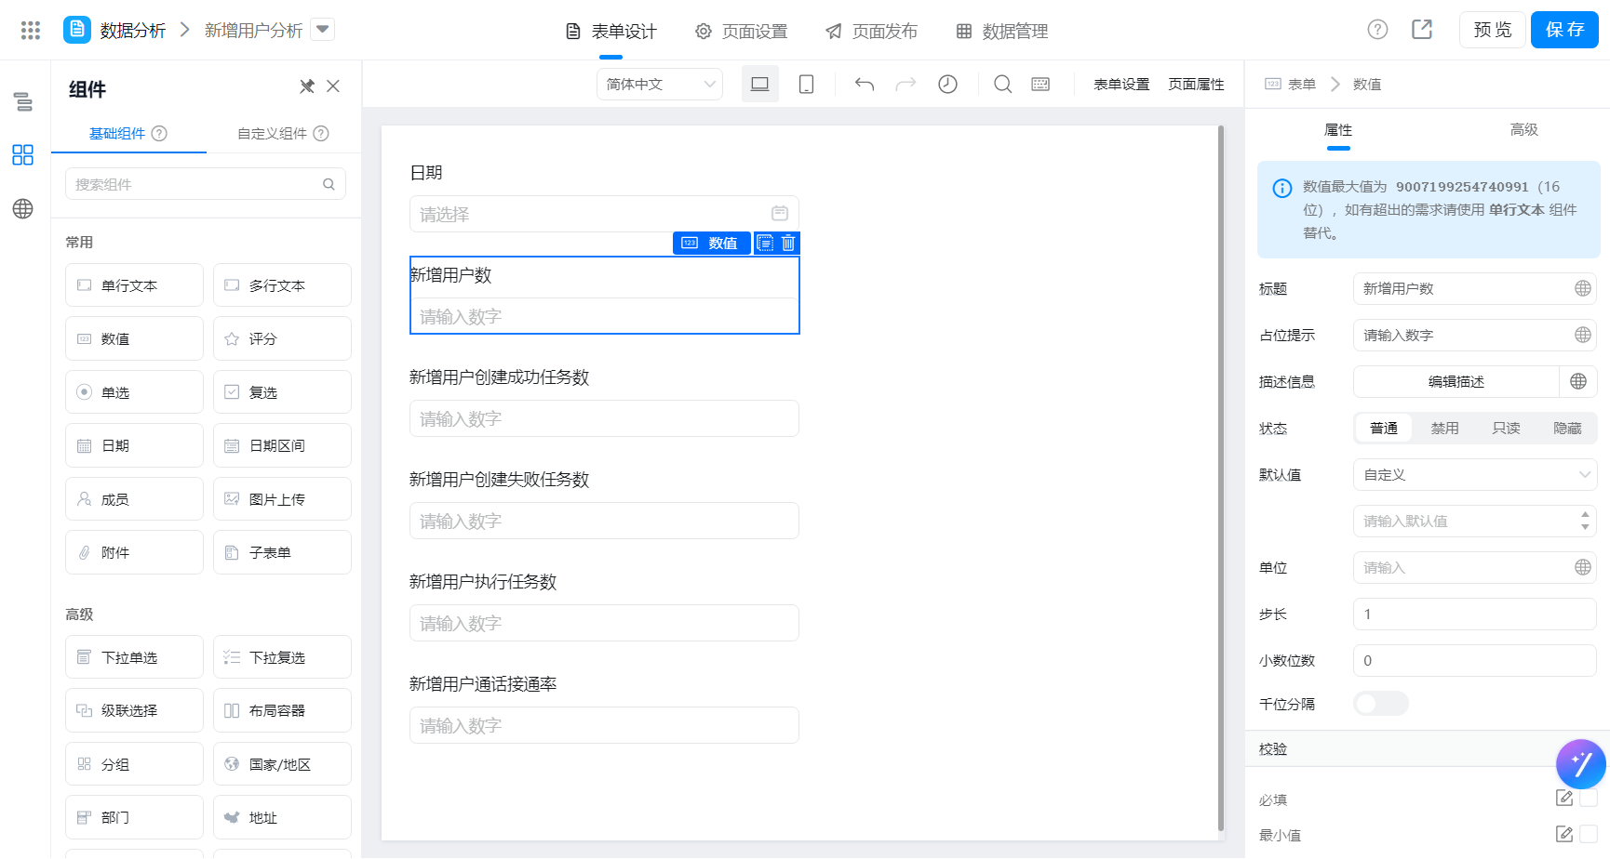Switch to mobile preview mode
Image resolution: width=1610 pixels, height=859 pixels.
[806, 84]
